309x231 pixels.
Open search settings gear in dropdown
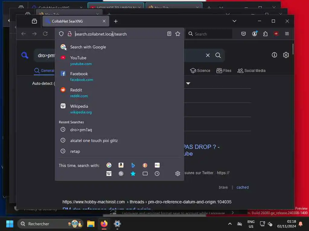pyautogui.click(x=177, y=174)
